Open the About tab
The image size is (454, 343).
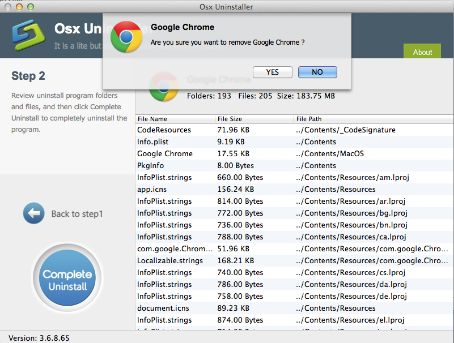[x=422, y=52]
